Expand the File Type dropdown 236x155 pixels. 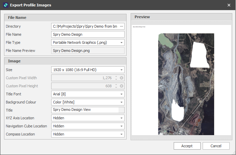point(121,42)
